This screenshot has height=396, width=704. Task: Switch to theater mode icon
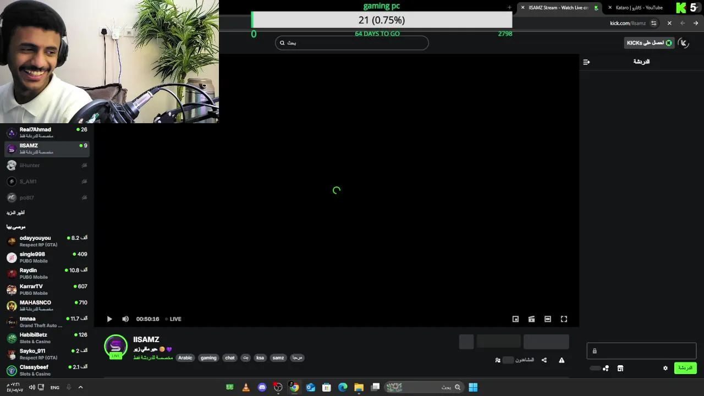point(548,319)
